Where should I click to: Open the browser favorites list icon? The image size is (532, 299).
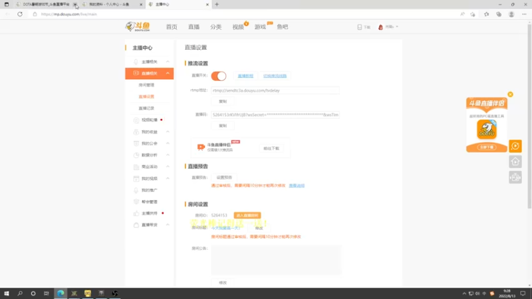487,14
